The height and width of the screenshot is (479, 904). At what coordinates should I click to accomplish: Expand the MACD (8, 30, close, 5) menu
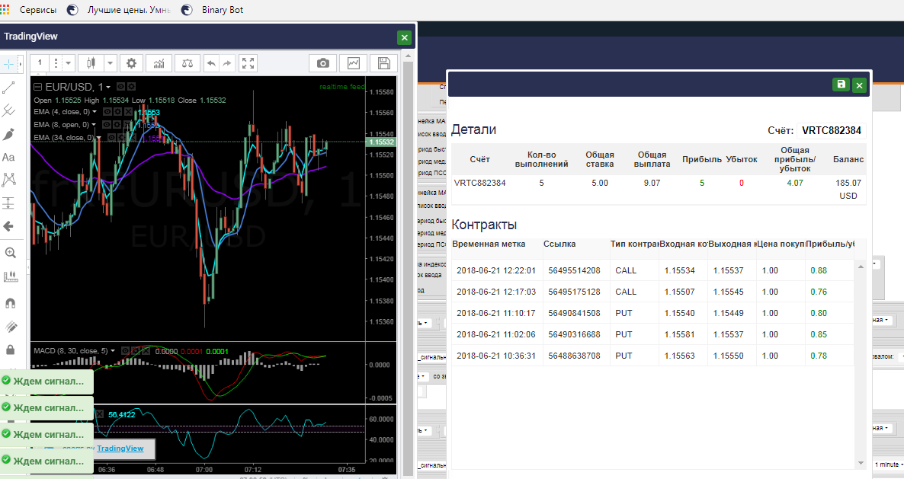(x=113, y=350)
